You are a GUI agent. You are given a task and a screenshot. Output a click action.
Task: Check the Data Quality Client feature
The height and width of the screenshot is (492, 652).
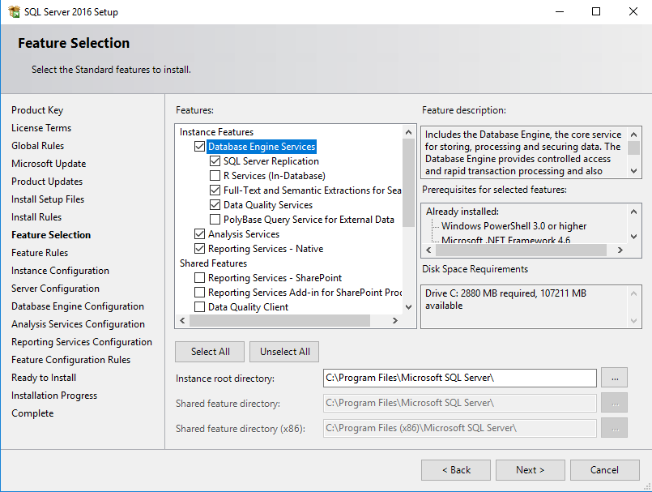click(199, 306)
